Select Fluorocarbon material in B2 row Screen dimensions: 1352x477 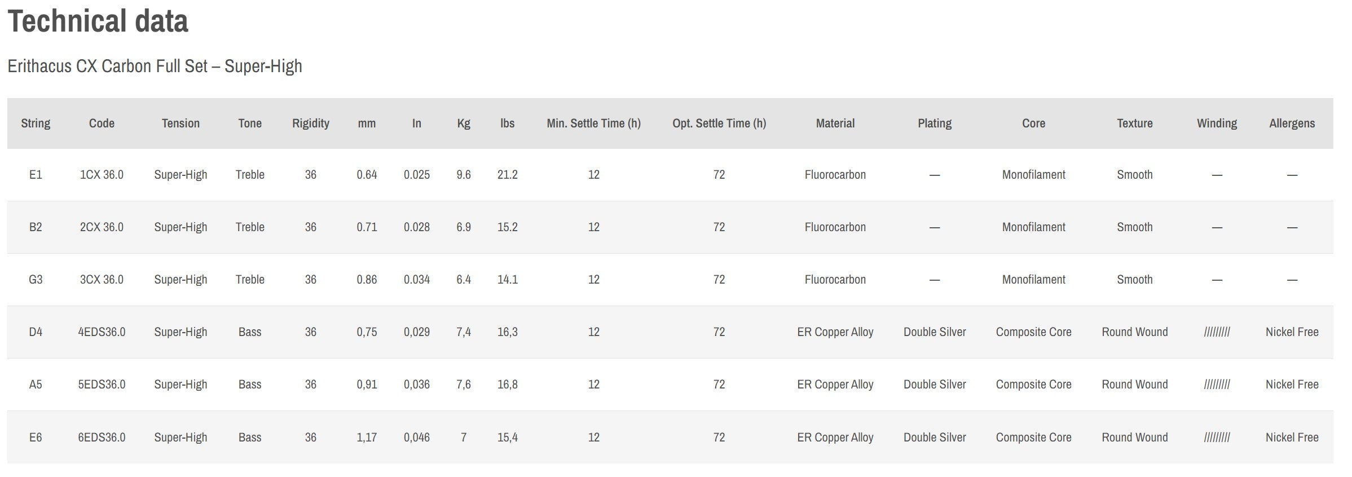tap(835, 227)
